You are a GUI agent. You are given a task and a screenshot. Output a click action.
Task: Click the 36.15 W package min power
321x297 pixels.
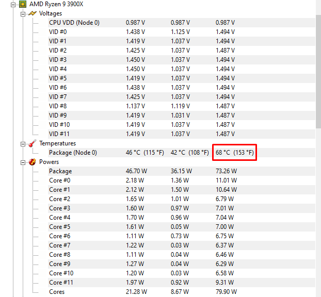181,171
